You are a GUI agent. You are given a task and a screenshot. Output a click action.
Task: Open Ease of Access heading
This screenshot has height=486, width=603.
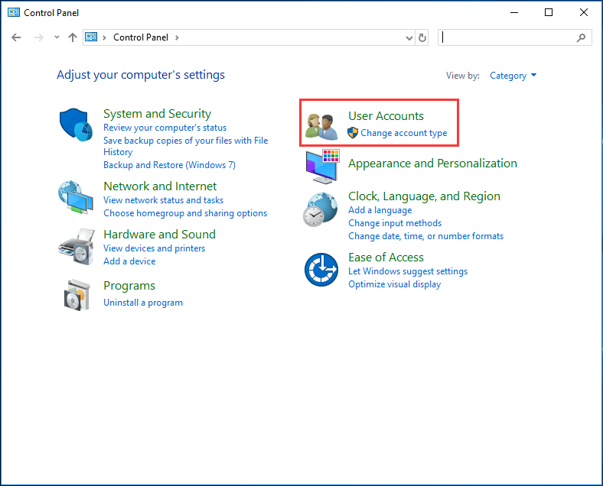386,258
